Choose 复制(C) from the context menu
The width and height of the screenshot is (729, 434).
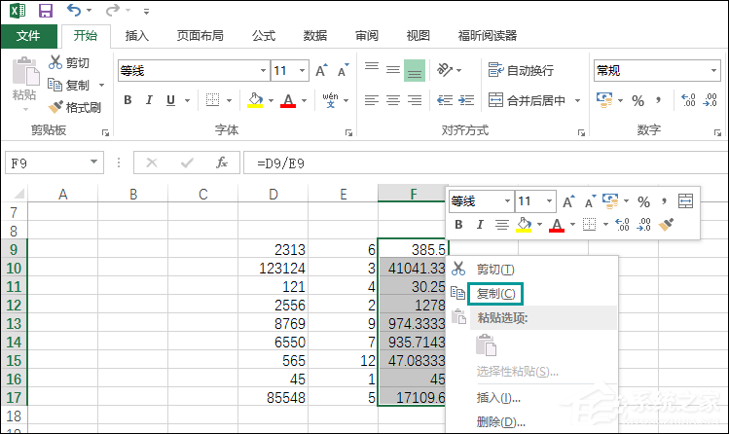(x=494, y=293)
